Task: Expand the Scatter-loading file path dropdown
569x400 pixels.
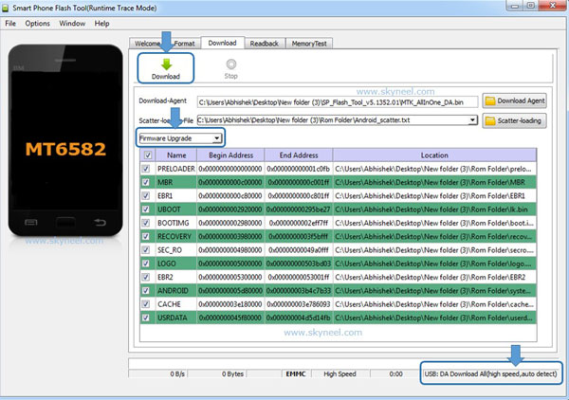Action: tap(472, 120)
